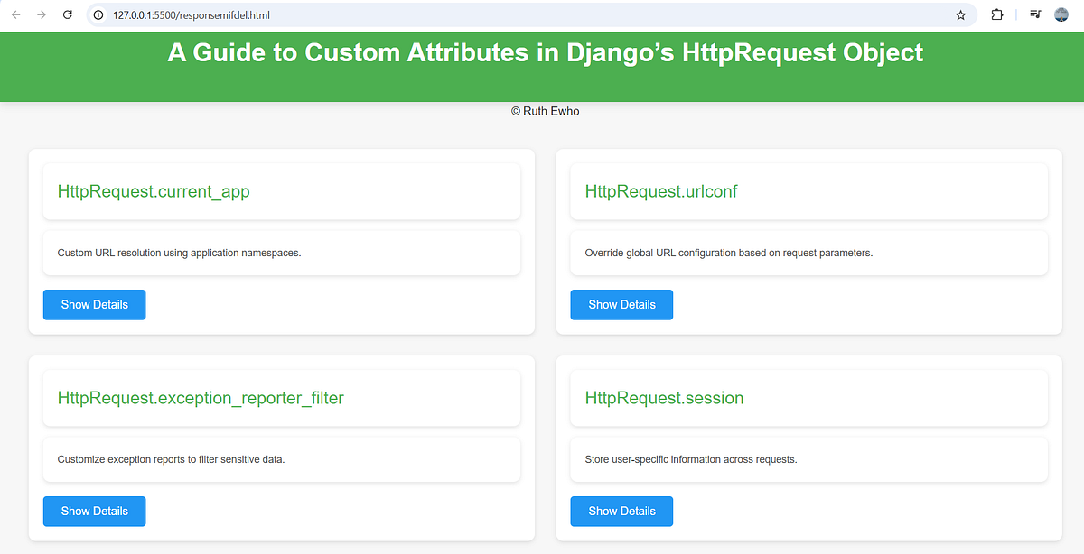Click the forward navigation arrow

pos(41,14)
